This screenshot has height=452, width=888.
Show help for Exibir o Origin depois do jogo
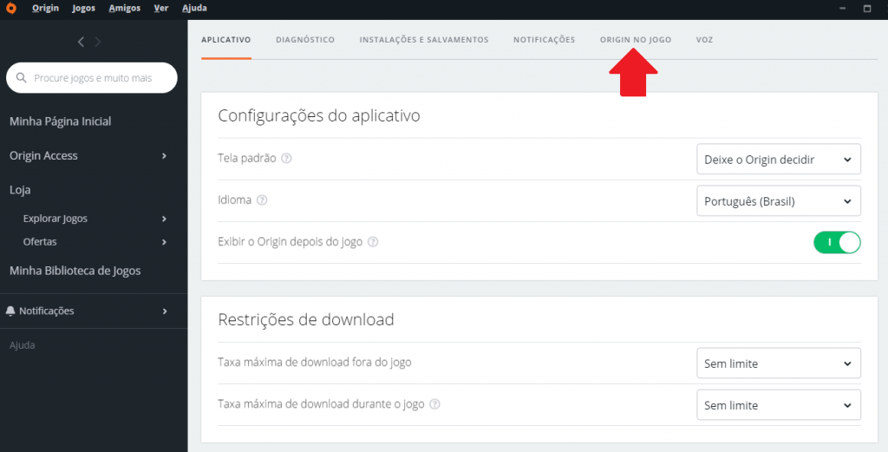(373, 242)
